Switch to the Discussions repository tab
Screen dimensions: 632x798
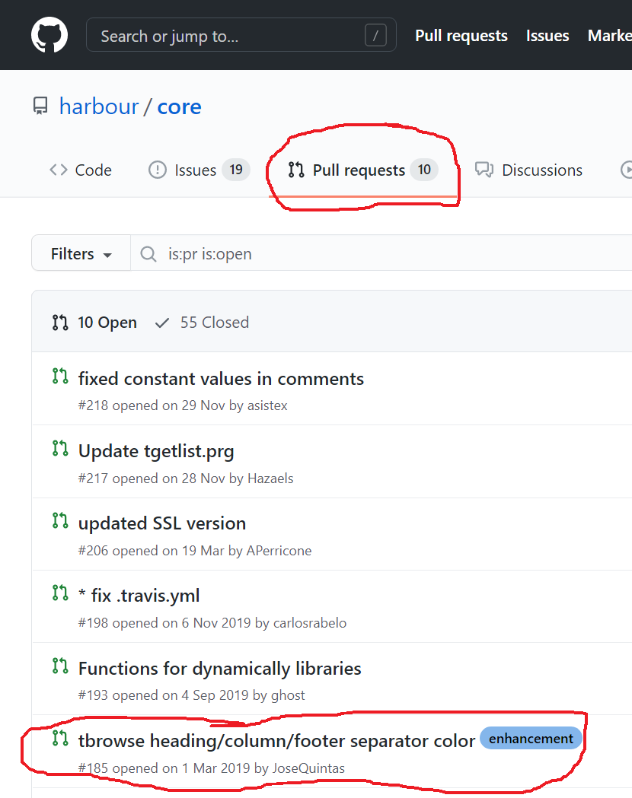[x=528, y=170]
